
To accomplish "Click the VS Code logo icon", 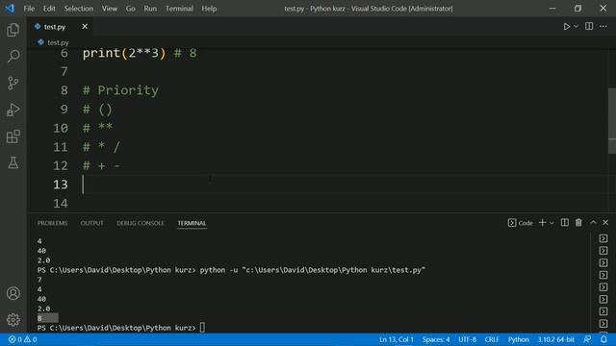I will click(x=10, y=9).
